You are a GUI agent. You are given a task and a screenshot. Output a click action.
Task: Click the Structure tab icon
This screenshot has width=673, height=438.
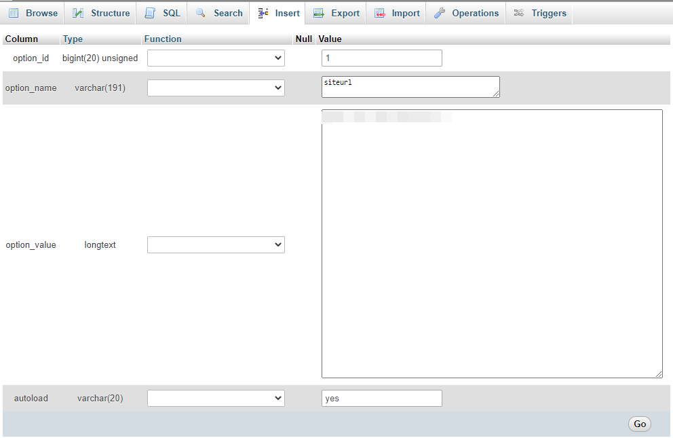pos(79,13)
